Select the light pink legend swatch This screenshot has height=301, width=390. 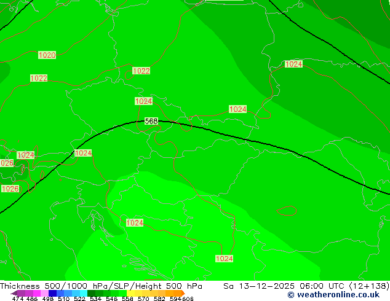[x=44, y=293]
